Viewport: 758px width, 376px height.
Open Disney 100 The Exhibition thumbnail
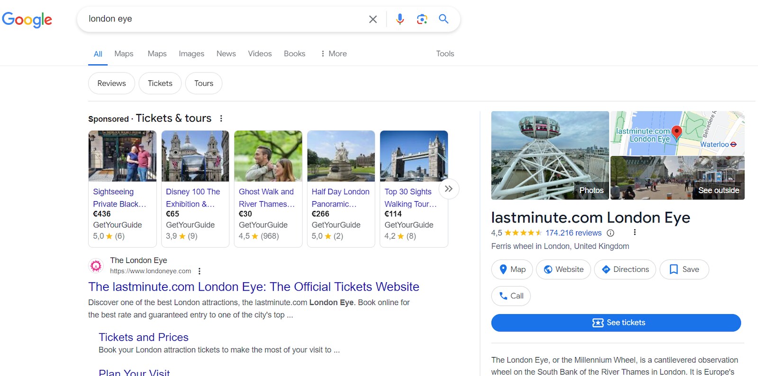point(195,156)
